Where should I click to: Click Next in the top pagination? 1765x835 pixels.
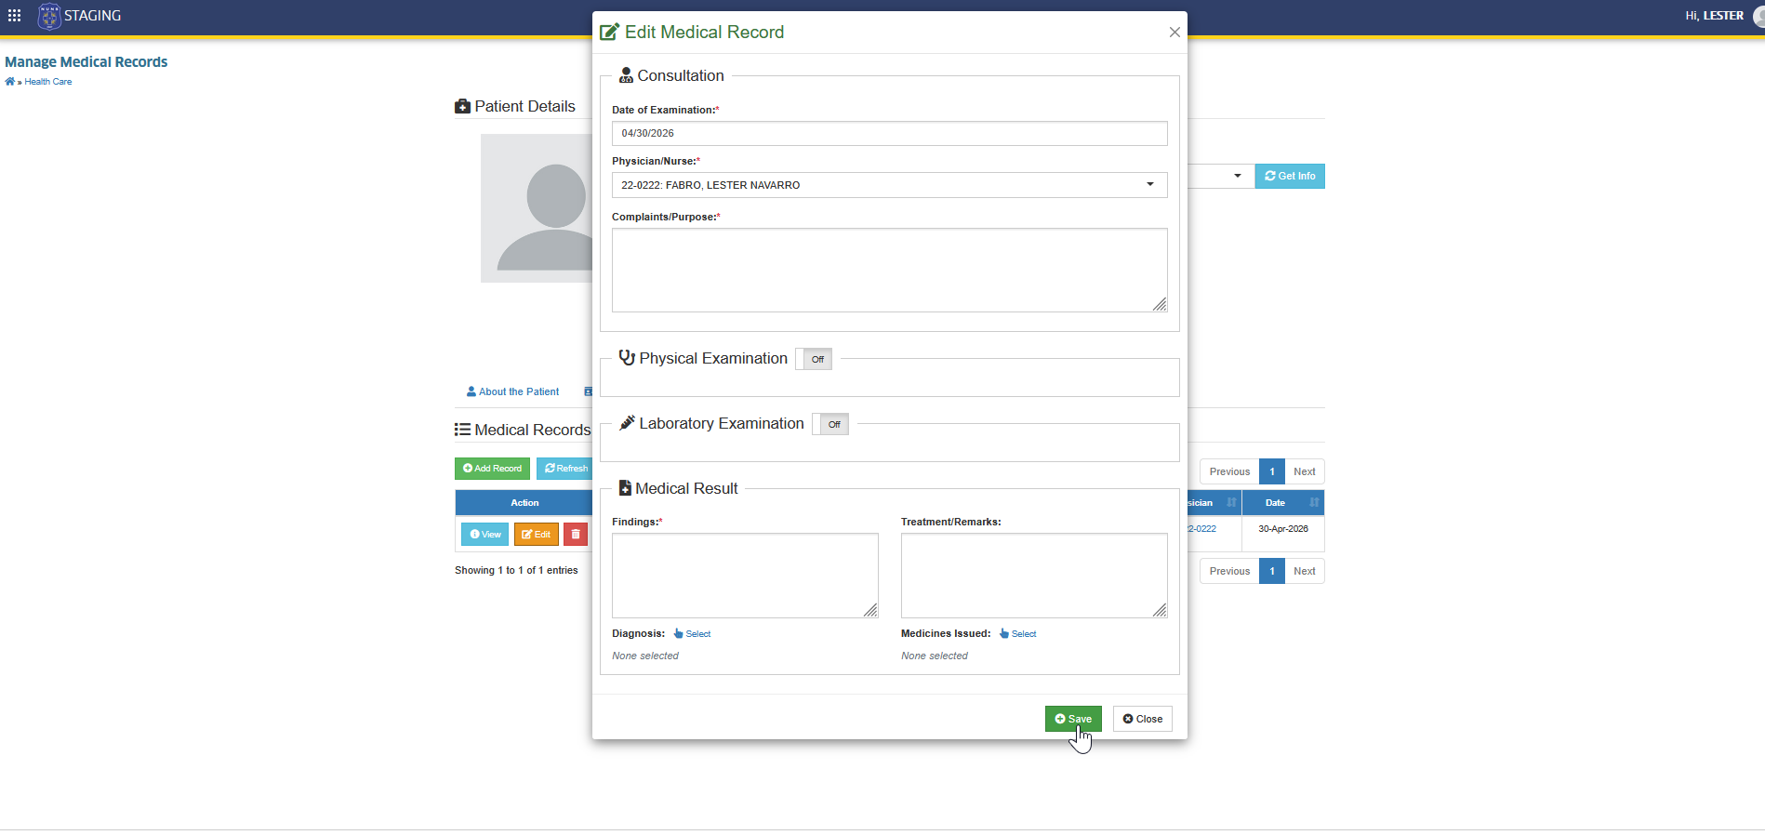click(1304, 471)
